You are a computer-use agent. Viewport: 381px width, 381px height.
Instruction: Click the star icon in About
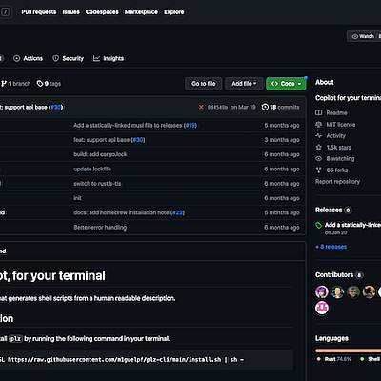pyautogui.click(x=319, y=148)
